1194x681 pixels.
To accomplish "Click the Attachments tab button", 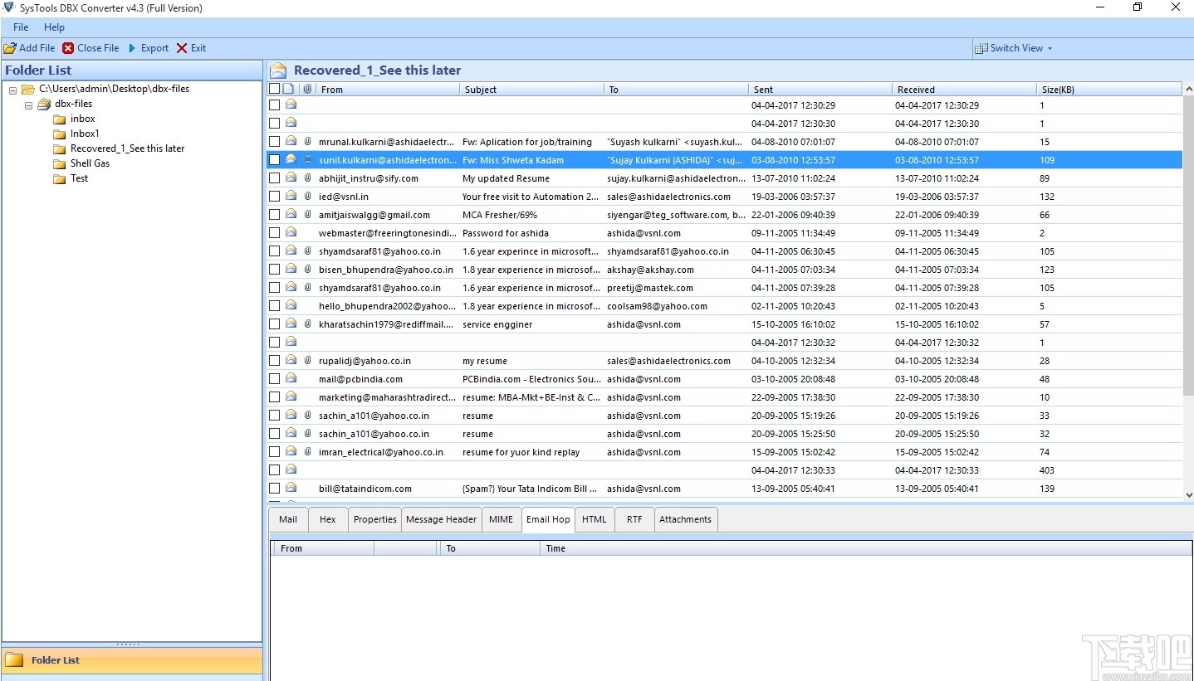I will [x=684, y=519].
